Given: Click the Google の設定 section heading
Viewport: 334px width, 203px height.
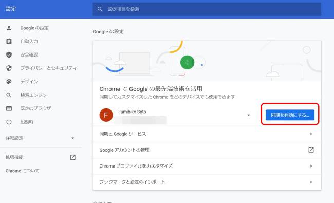Looking at the screenshot, I should tap(108, 32).
